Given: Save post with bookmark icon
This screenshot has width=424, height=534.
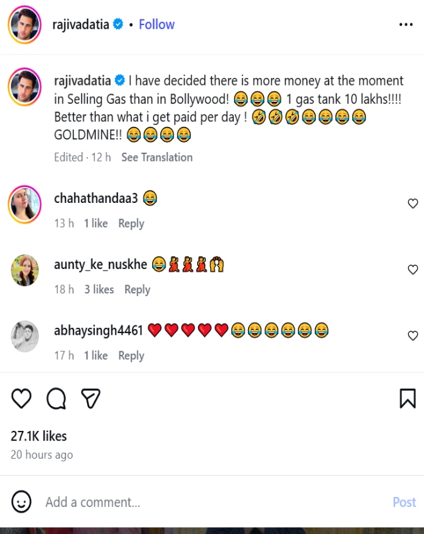Looking at the screenshot, I should [407, 398].
